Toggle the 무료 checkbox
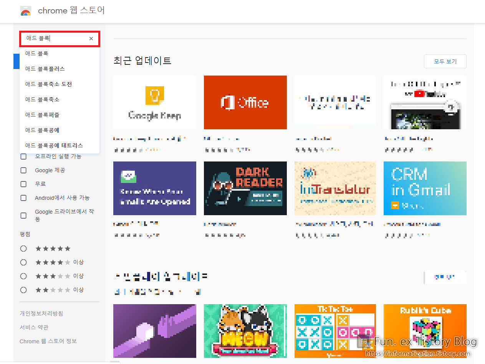 (x=23, y=184)
